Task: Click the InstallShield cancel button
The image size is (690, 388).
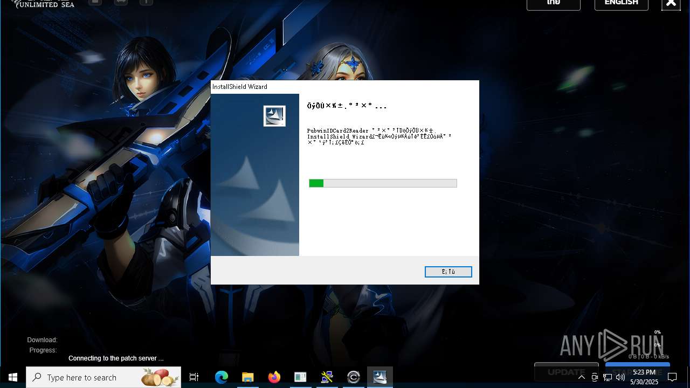Action: 448,272
